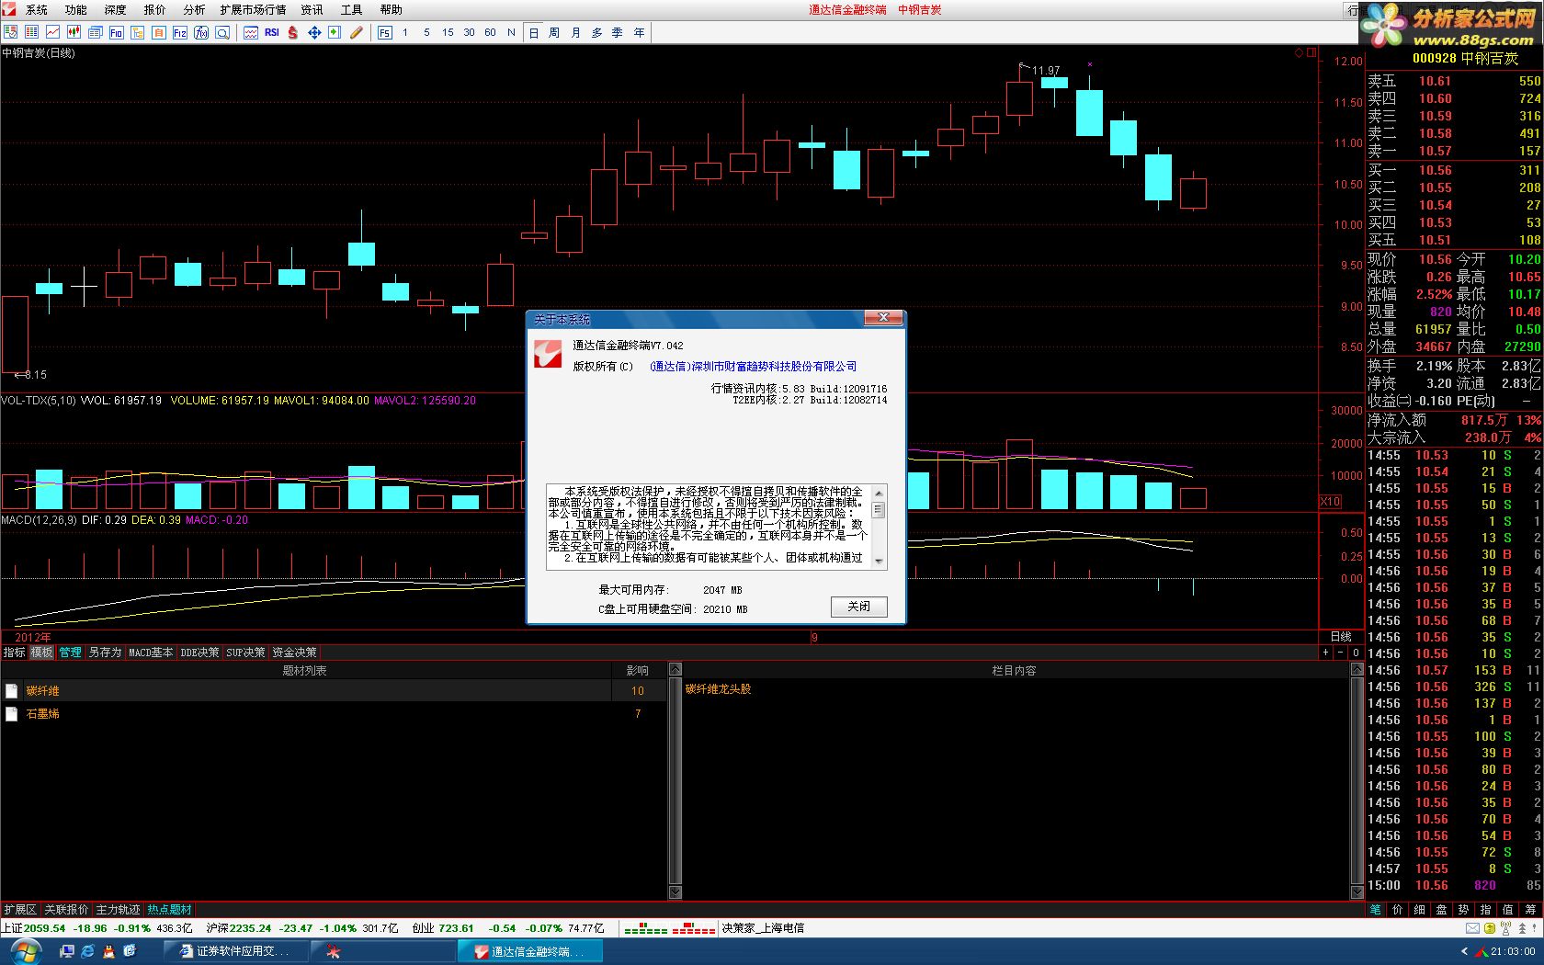Select 碳纤维 row in topic list

click(x=333, y=690)
